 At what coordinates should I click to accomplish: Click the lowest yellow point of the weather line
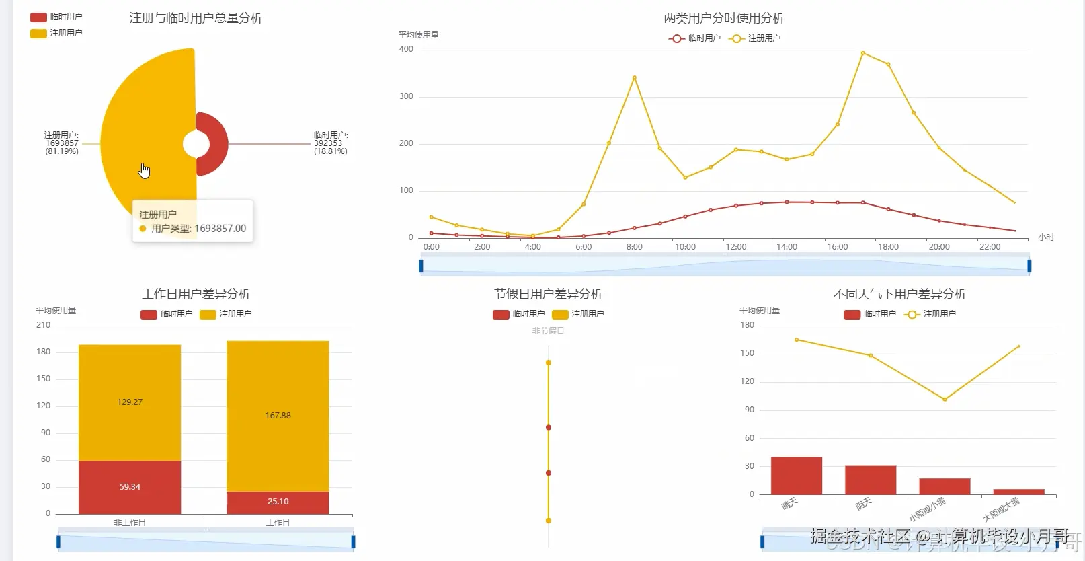point(945,400)
